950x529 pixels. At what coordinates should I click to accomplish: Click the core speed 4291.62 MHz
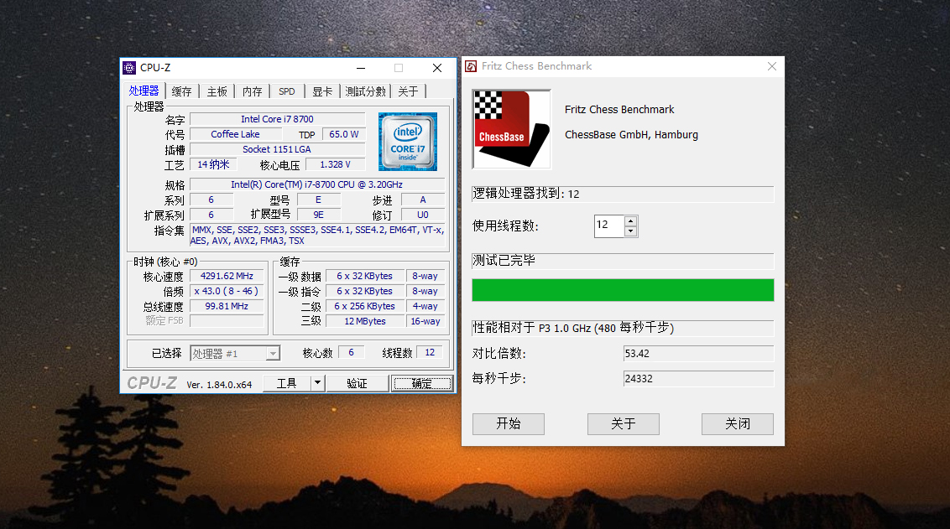(x=227, y=276)
